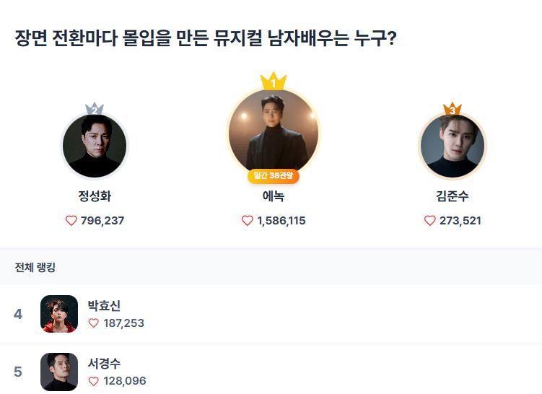Click the 김준수 name label
542x394 pixels.
click(x=453, y=196)
